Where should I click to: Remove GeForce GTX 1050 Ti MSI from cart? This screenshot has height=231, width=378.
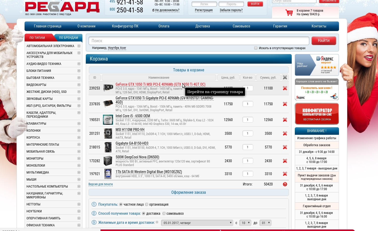pos(285,88)
